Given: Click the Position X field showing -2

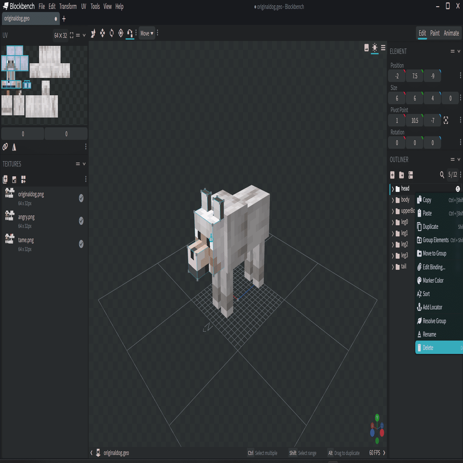Looking at the screenshot, I should click(x=397, y=76).
